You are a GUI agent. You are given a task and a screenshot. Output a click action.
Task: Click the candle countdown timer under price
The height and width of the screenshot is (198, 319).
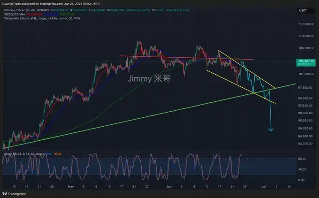(304, 64)
